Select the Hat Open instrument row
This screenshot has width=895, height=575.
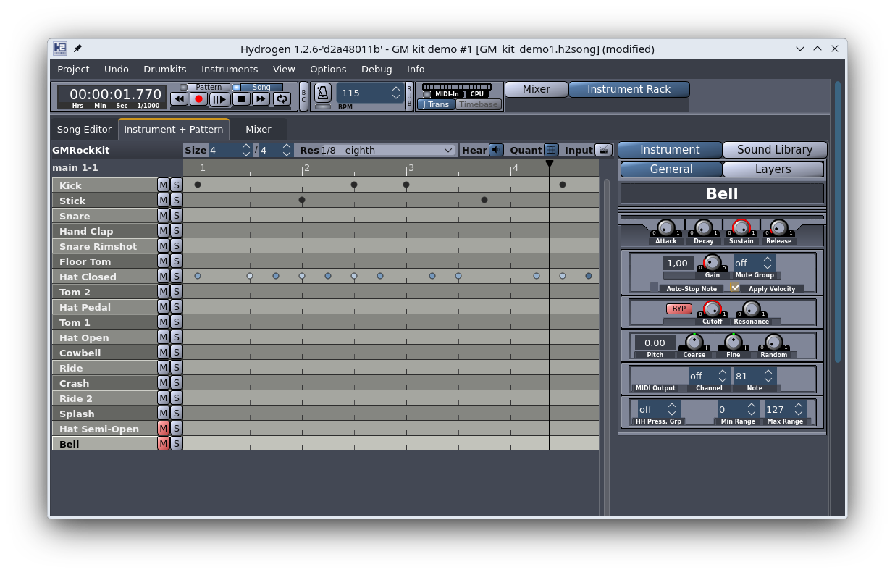(x=104, y=337)
